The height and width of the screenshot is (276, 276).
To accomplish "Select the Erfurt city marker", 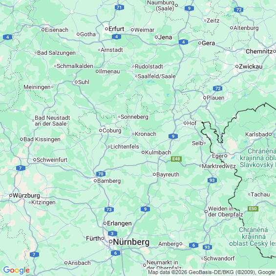I will click(106, 29).
